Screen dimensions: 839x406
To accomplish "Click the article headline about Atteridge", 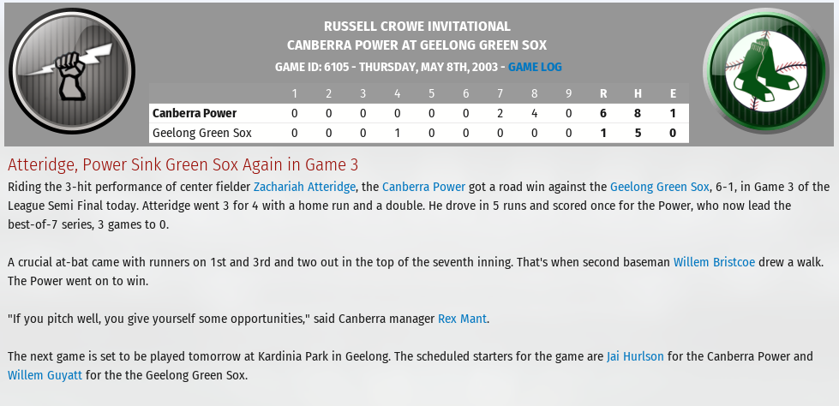I will tap(183, 164).
